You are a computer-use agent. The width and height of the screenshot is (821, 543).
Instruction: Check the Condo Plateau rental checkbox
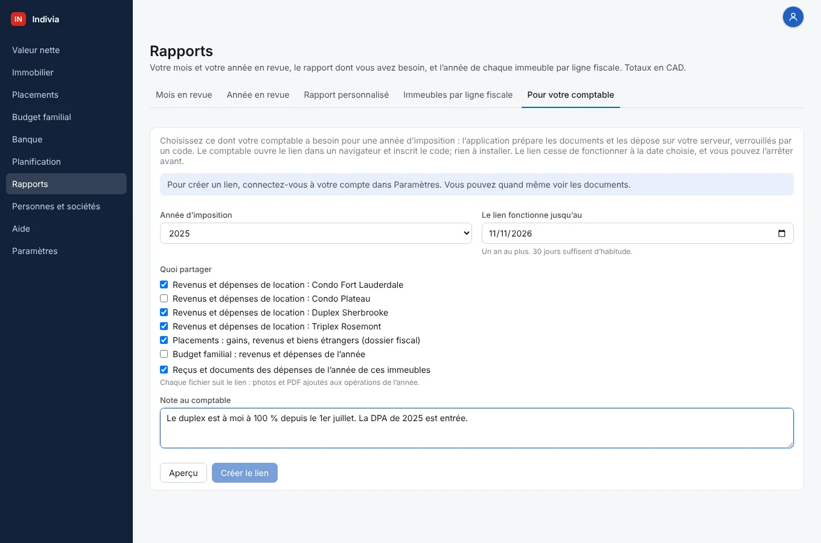[x=164, y=299]
